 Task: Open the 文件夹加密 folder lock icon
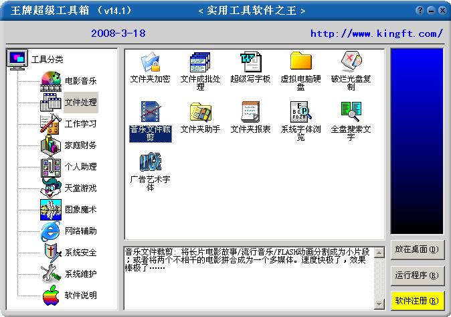coord(151,62)
